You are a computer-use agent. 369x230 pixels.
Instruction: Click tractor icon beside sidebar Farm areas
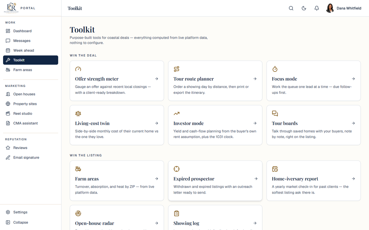click(x=8, y=70)
